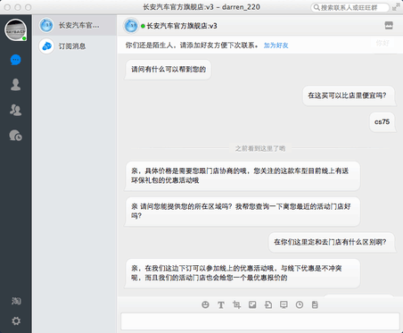This screenshot has height=333, width=403.
Task: Select the 订阅消息 conversation
Action: point(75,46)
